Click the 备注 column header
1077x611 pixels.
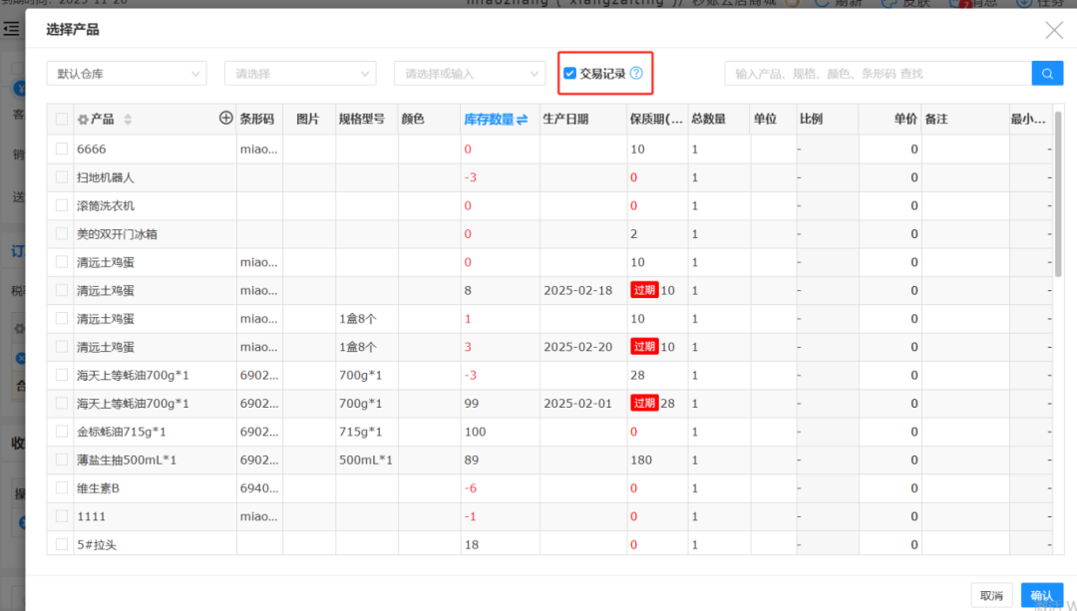click(936, 119)
